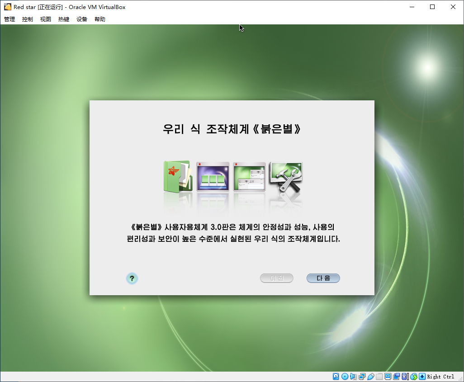
Task: Click the hammer and wrench tools icon
Action: click(x=286, y=178)
